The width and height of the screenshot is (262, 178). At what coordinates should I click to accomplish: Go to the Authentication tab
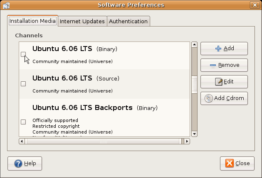129,21
